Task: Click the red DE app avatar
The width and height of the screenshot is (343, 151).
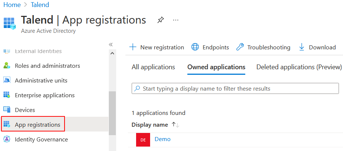Action: click(x=143, y=140)
